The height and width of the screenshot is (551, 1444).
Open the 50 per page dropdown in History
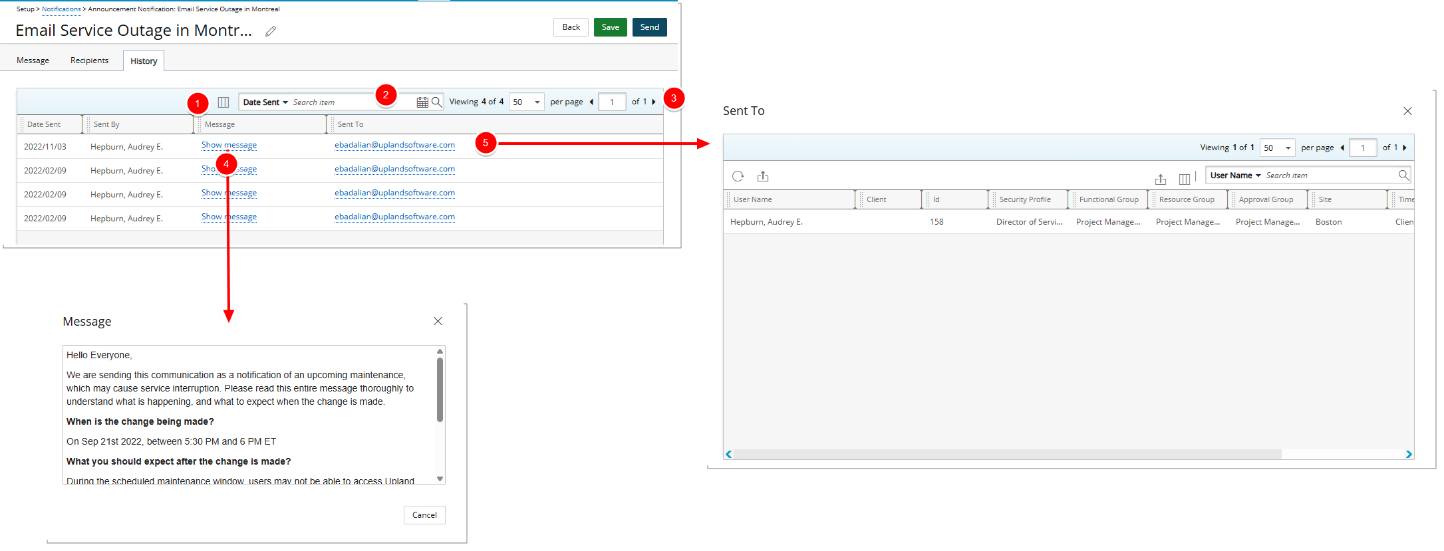click(527, 102)
